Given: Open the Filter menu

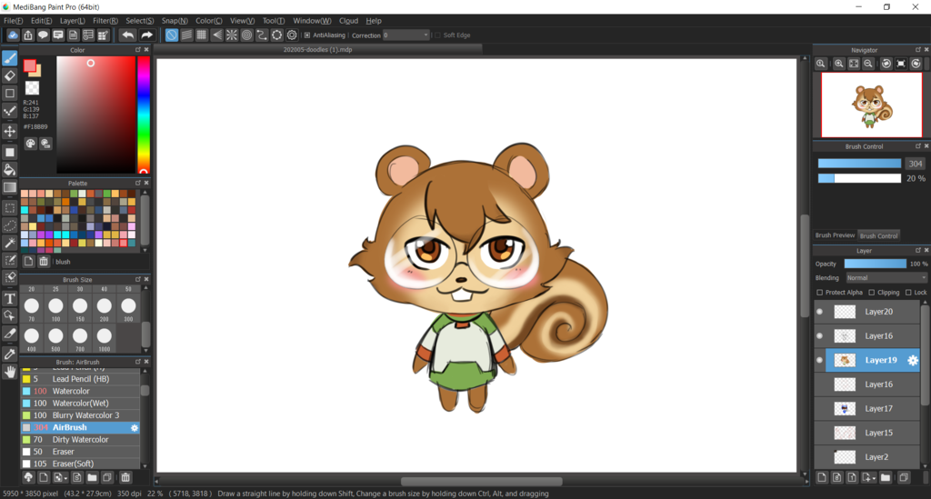Looking at the screenshot, I should [x=105, y=21].
